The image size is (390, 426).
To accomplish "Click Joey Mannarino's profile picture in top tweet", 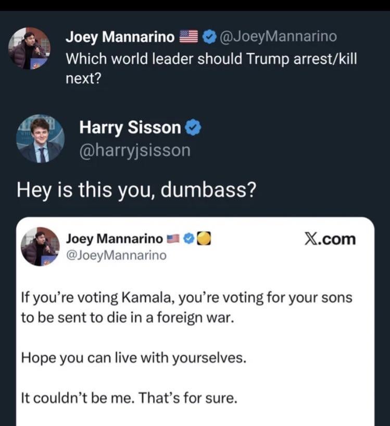I will tap(29, 48).
